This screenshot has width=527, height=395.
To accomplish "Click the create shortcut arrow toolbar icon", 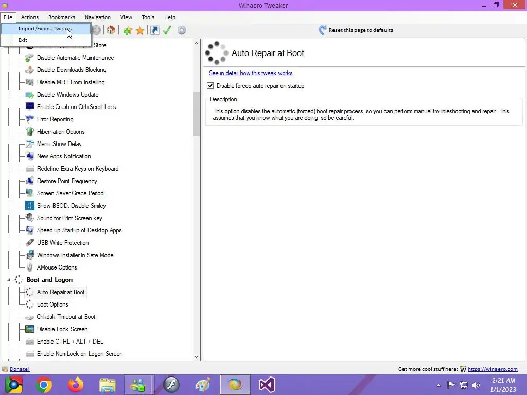I will click(154, 30).
